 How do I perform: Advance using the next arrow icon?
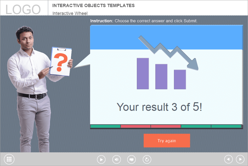(x=240, y=159)
